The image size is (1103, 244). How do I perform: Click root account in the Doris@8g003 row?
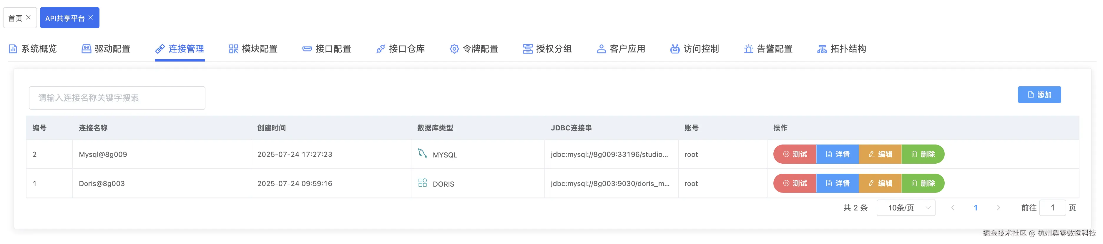[691, 184]
